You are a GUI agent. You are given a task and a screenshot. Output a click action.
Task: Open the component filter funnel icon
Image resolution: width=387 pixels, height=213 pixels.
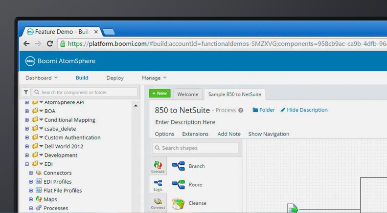coord(26,92)
